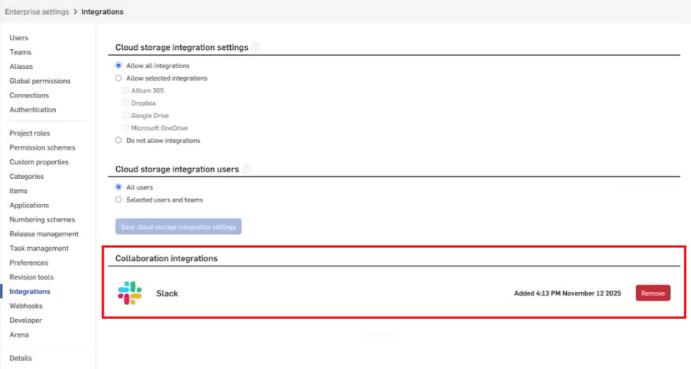Image resolution: width=691 pixels, height=369 pixels.
Task: Click the Slack integration name
Action: [x=167, y=293]
